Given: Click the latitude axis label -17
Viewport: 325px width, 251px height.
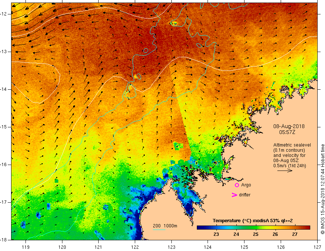Looking at the screenshot, I should 4,202.
